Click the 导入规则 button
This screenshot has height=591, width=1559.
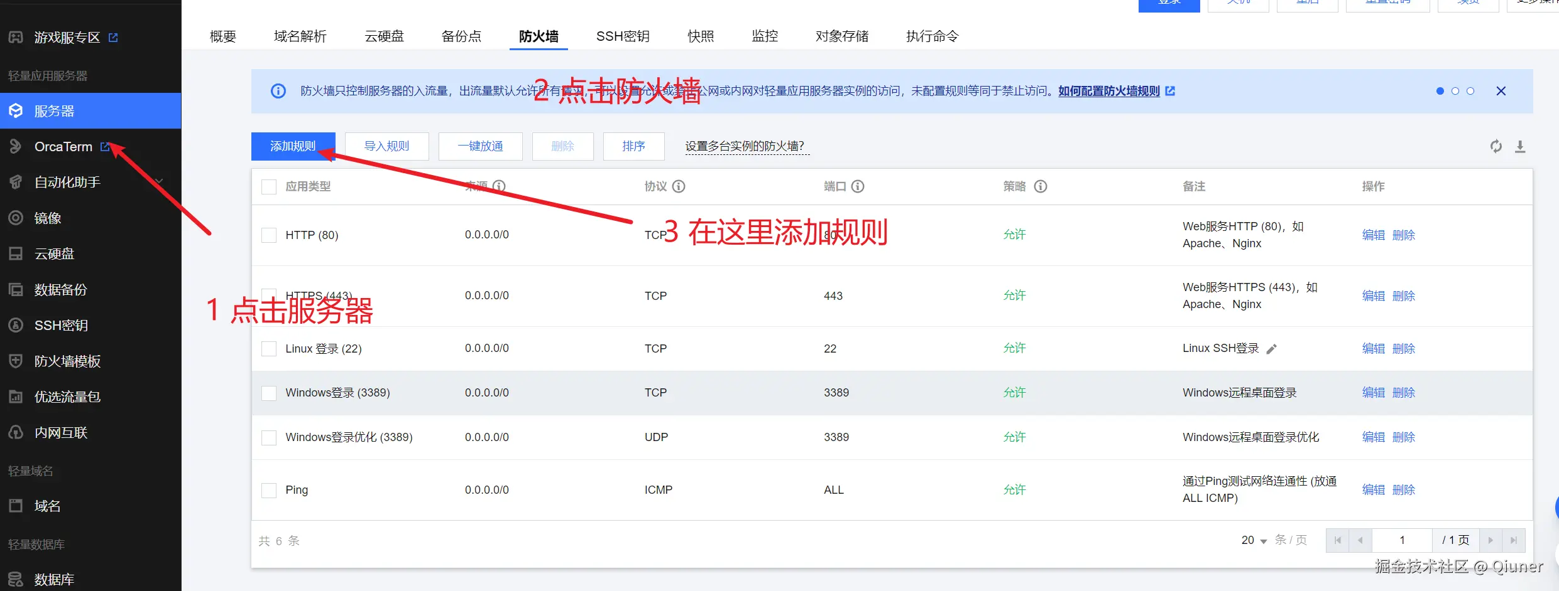tap(387, 146)
